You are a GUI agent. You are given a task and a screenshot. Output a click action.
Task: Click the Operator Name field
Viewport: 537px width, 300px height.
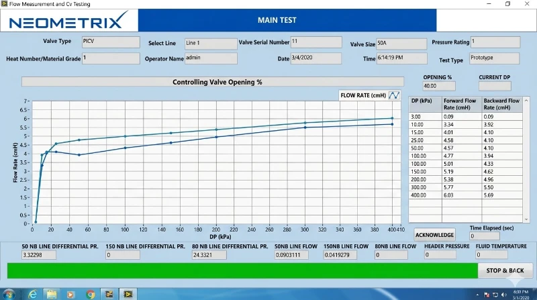click(x=211, y=58)
